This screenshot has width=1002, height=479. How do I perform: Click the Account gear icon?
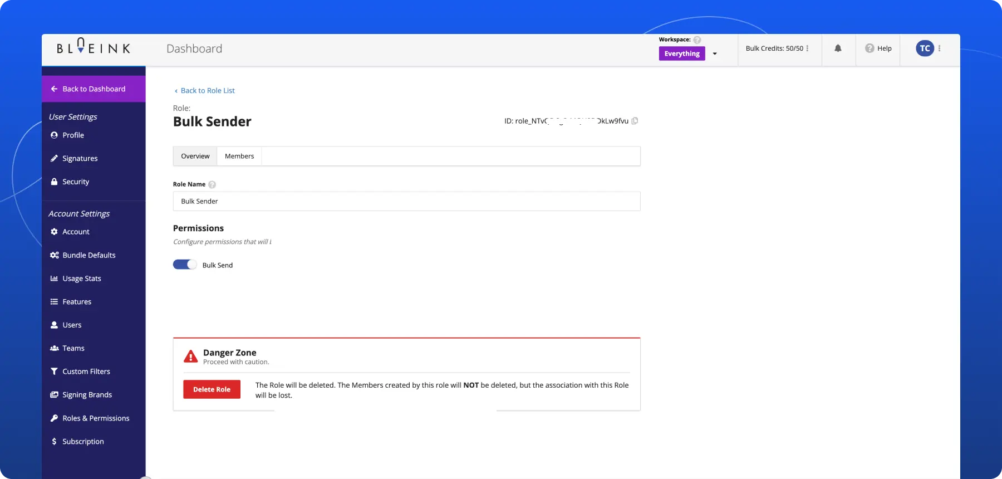[54, 232]
